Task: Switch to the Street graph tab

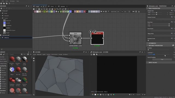Action: coord(52,7)
